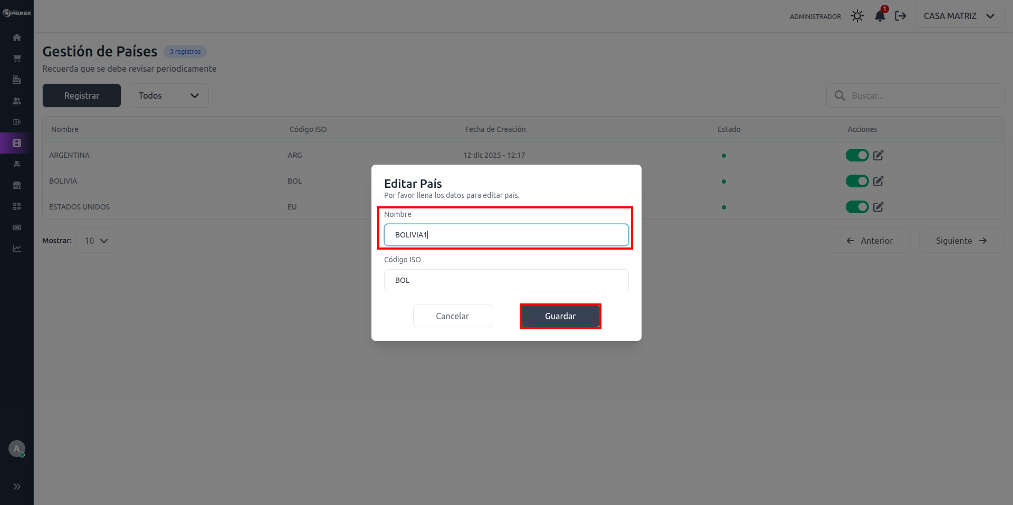Screen dimensions: 1013x505
Task: Open the Todos filter dropdown
Action: (x=169, y=96)
